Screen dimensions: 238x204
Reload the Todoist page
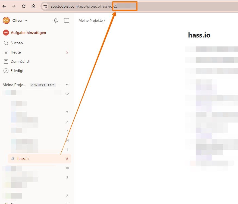point(24,6)
